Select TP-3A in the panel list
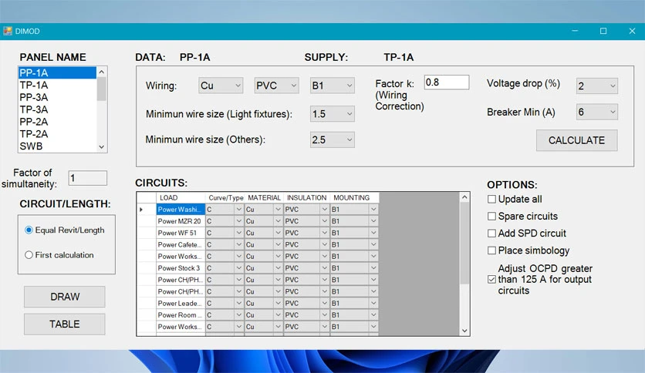The width and height of the screenshot is (645, 373). tap(57, 109)
